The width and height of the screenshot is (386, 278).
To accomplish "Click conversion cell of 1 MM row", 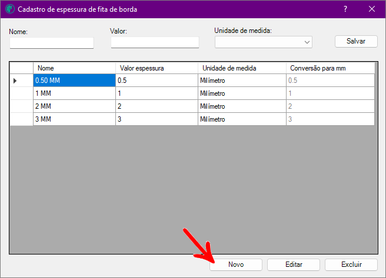I will tap(330, 93).
